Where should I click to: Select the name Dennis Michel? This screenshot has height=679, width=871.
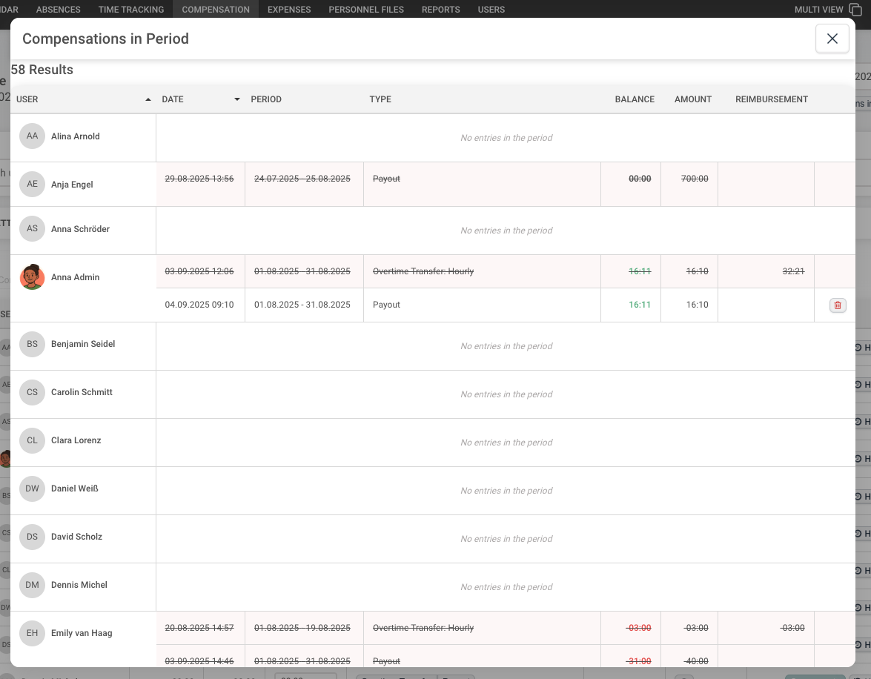(79, 585)
